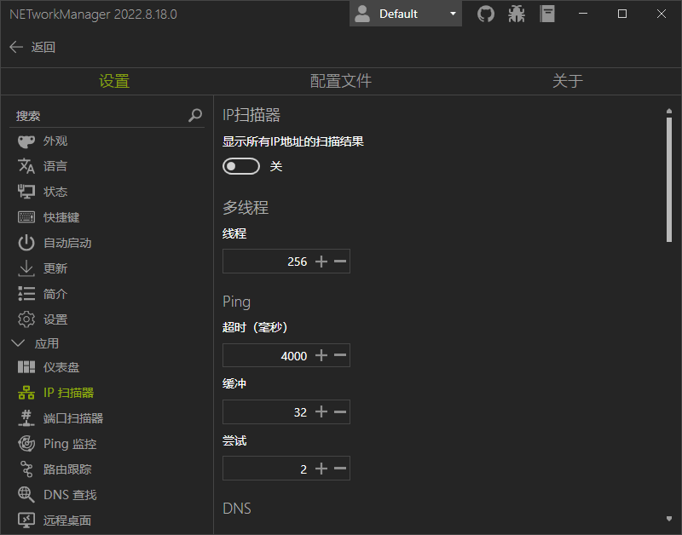Viewport: 682px width, 535px height.
Task: Open the 端口扫描器 port scanner settings
Action: (61, 418)
